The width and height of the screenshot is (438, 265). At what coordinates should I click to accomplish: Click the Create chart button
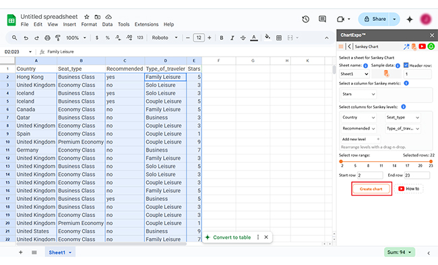[371, 189]
